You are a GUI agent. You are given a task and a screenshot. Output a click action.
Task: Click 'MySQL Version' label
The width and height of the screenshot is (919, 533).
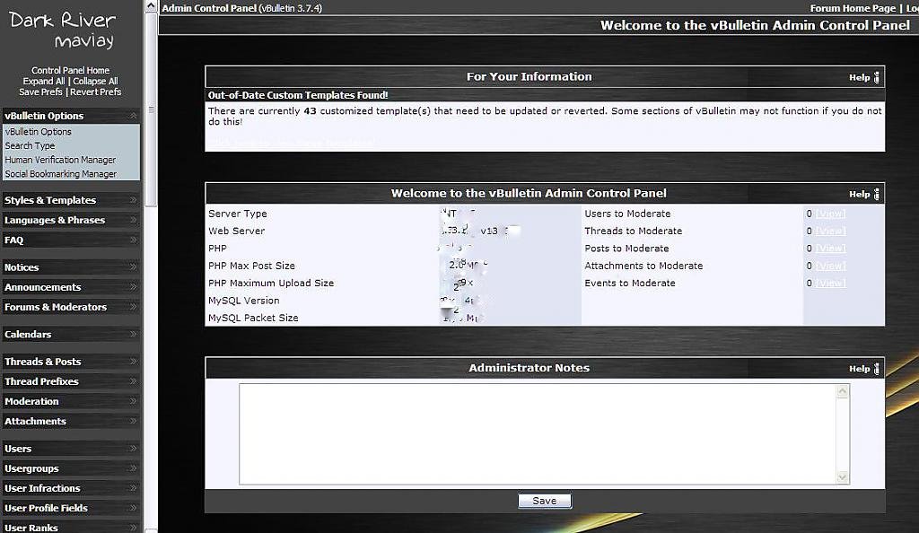tap(244, 301)
